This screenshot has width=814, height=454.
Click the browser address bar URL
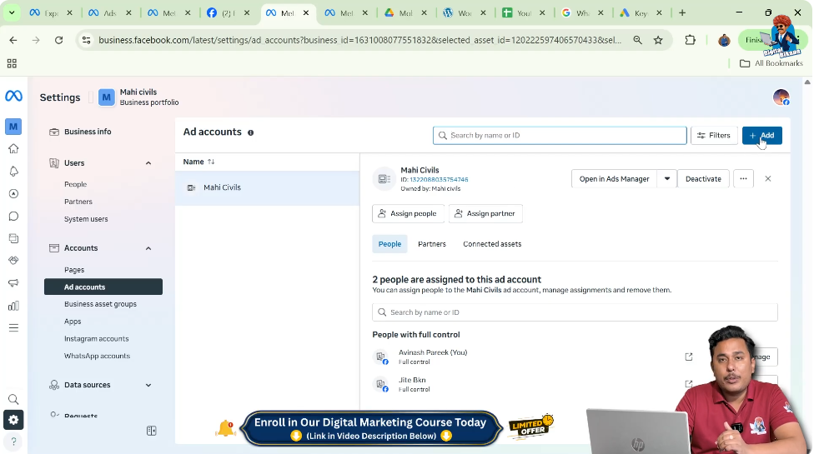click(x=359, y=40)
